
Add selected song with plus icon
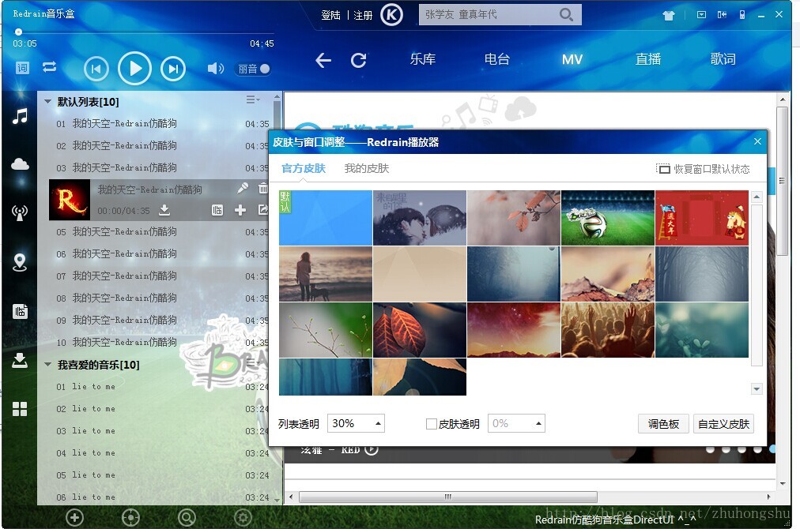tap(240, 210)
